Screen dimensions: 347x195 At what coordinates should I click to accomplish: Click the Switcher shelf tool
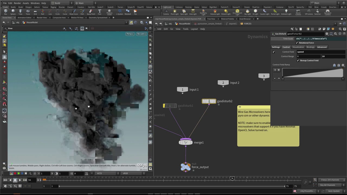tap(317, 12)
